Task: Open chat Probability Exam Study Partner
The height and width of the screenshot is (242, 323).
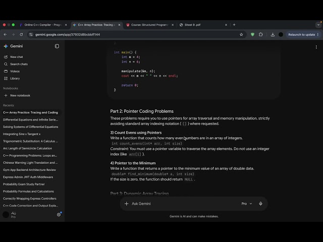Action: (x=24, y=184)
